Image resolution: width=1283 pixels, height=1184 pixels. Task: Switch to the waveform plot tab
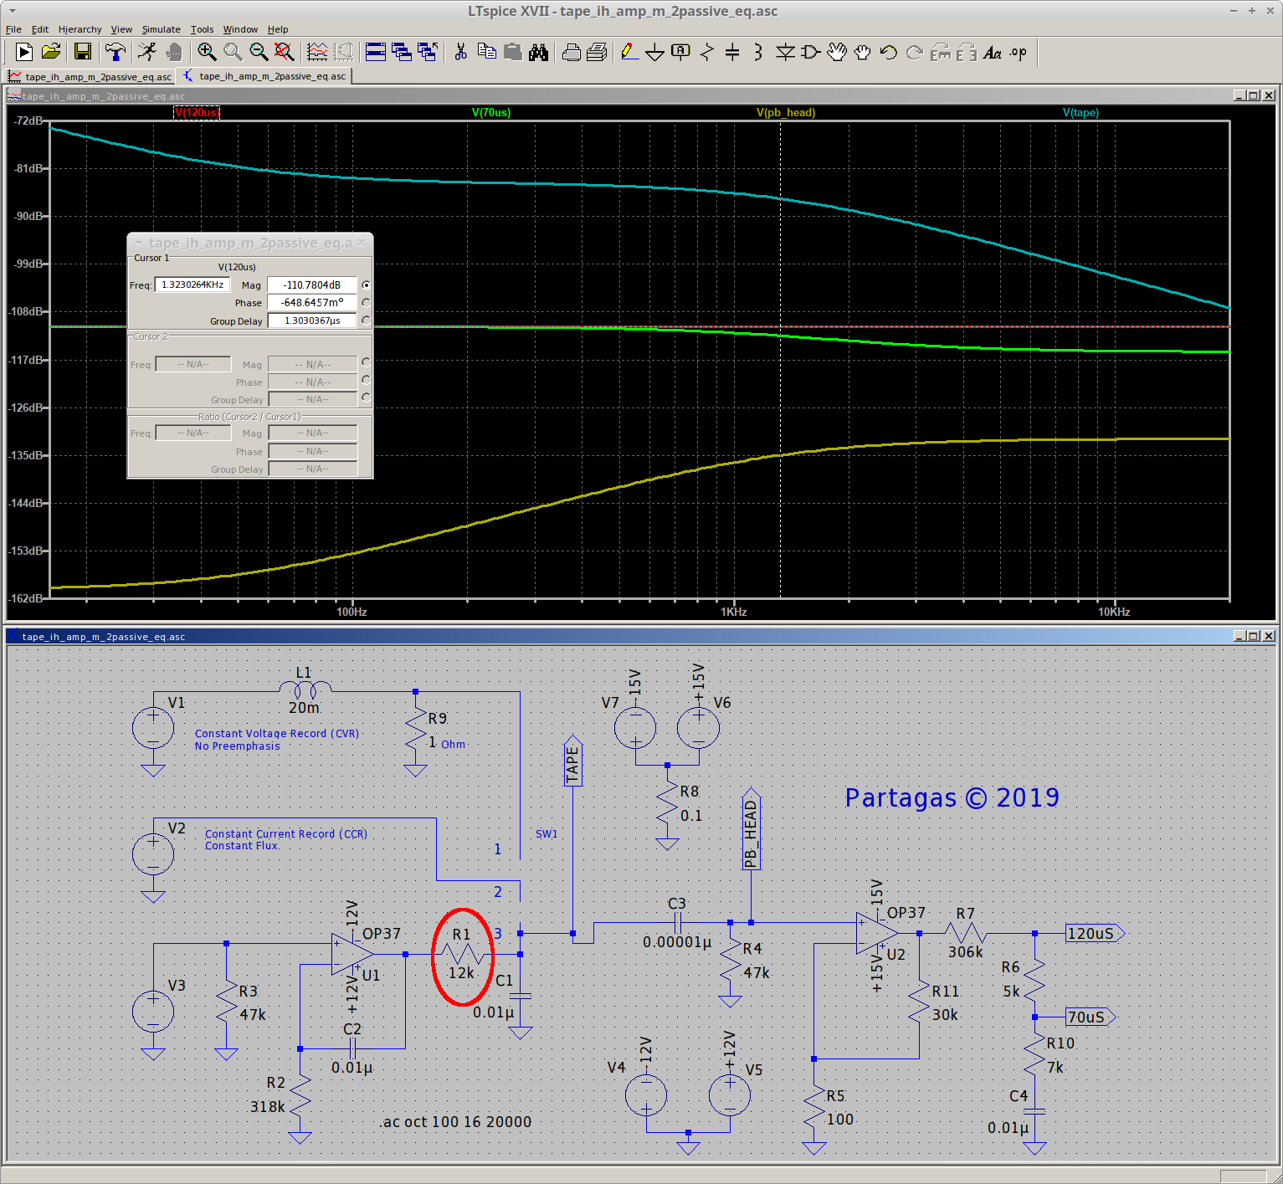[x=90, y=77]
